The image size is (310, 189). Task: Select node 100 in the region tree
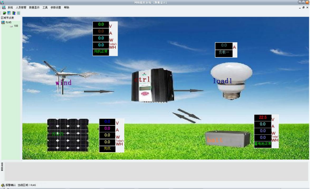[16, 26]
